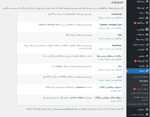View details for برگردان دسته‌ها و برچسب‌ها

click(101, 59)
